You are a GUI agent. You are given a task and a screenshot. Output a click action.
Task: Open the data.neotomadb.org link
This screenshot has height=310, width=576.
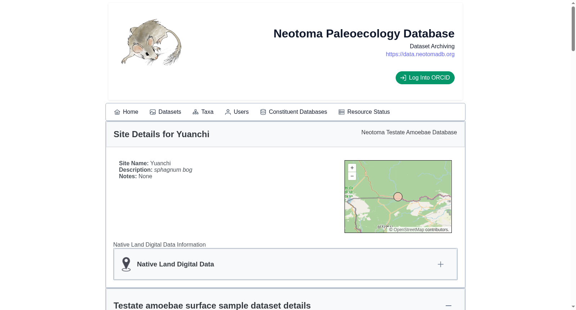pyautogui.click(x=420, y=54)
